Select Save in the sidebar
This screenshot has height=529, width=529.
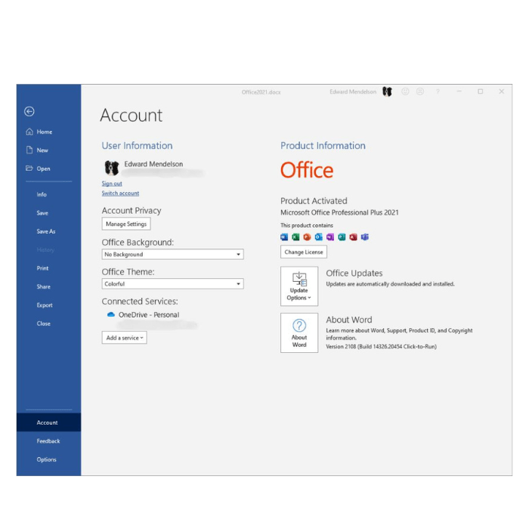42,213
